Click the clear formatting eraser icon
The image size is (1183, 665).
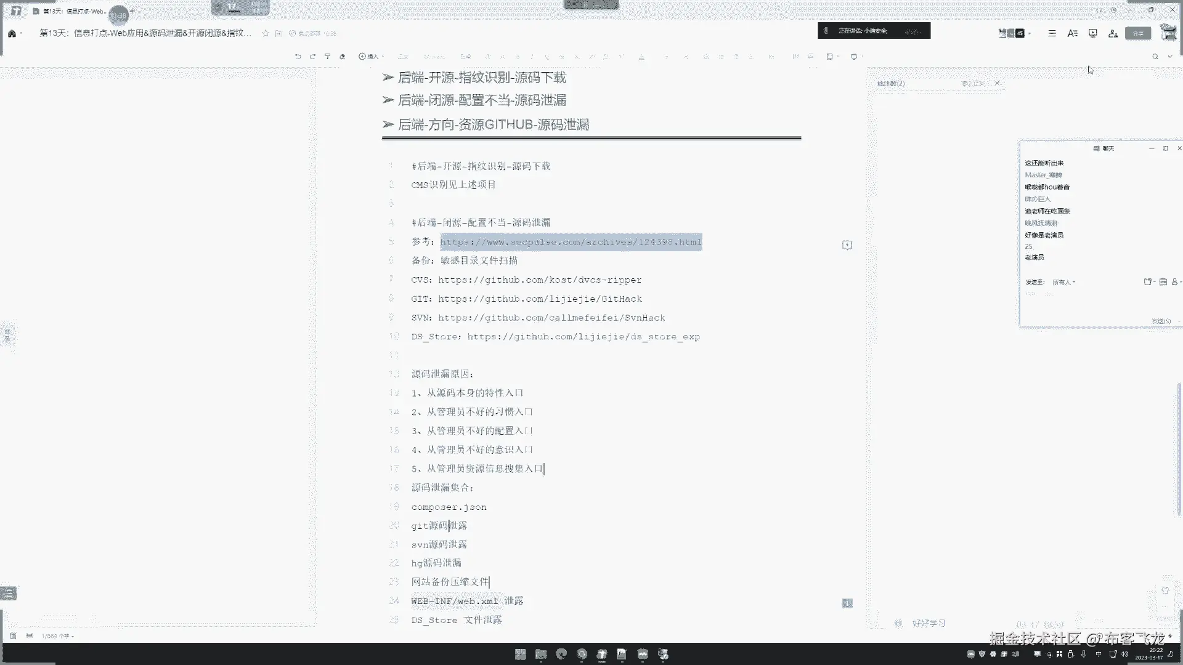tap(343, 57)
